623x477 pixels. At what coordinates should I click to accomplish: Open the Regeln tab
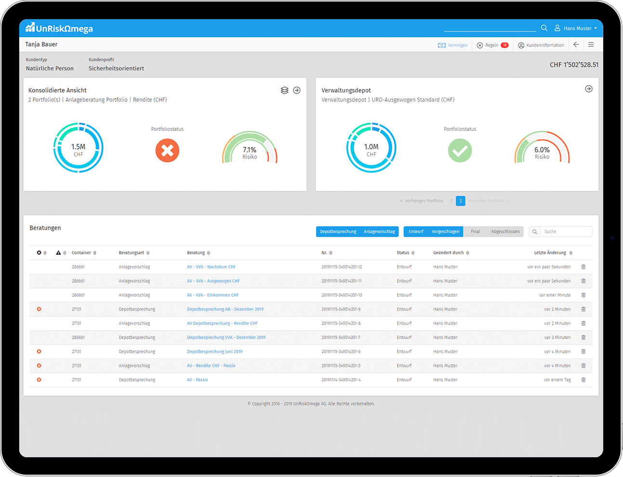point(492,45)
